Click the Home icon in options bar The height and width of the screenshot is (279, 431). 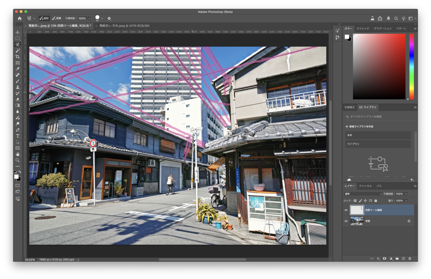click(19, 19)
